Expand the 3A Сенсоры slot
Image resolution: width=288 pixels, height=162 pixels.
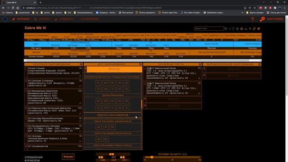pyautogui.click(x=53, y=139)
